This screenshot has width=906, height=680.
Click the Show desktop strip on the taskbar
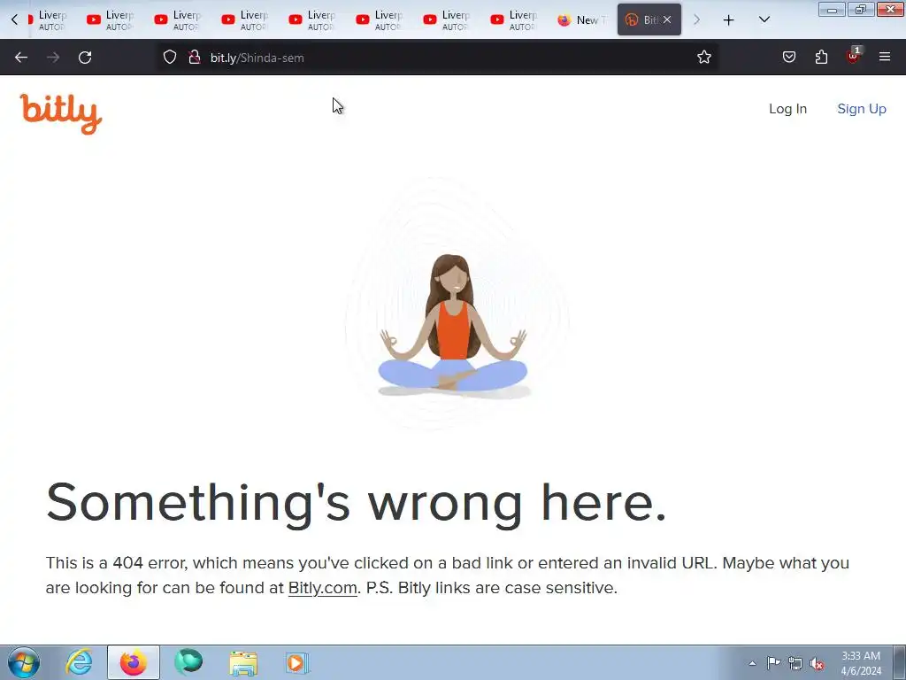pos(900,662)
